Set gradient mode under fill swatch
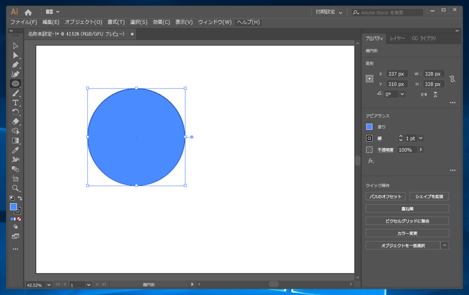 tap(16, 219)
